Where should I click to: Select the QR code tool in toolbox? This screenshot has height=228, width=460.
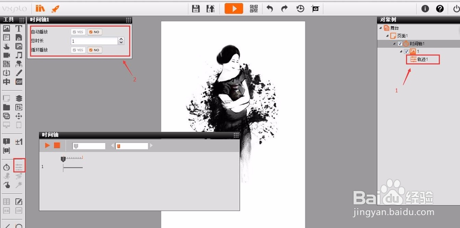coord(6,64)
